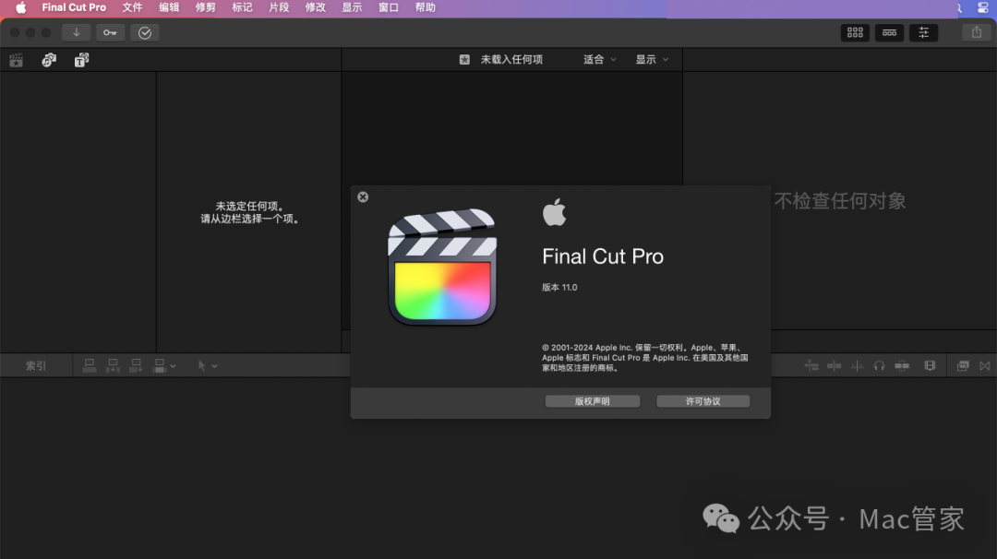Click the 许可协议 button
This screenshot has height=559, width=997.
(703, 400)
